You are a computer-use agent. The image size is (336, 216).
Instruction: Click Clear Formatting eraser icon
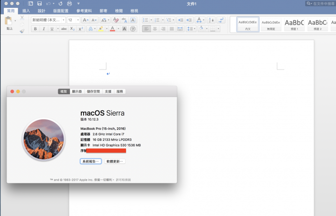click(116, 20)
